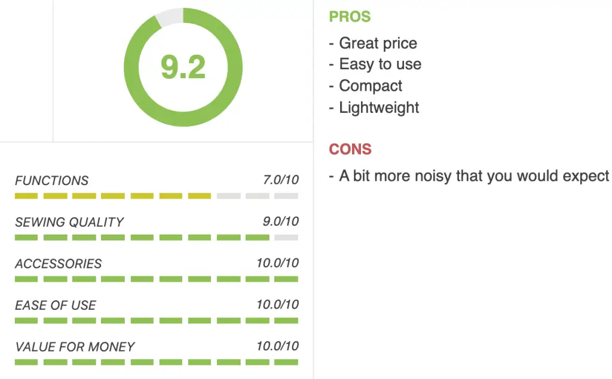Click the EASE OF USE rating bar

click(x=157, y=321)
